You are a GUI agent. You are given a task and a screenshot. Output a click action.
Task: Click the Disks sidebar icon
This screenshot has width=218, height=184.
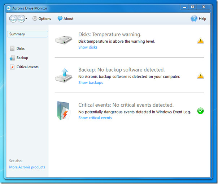pyautogui.click(x=12, y=48)
